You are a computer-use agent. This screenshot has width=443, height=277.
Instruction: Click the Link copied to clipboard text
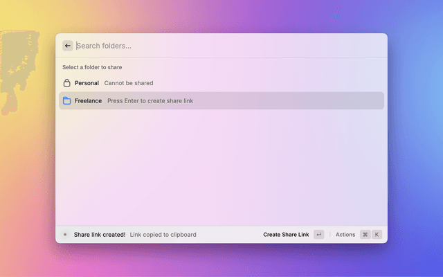click(x=163, y=235)
